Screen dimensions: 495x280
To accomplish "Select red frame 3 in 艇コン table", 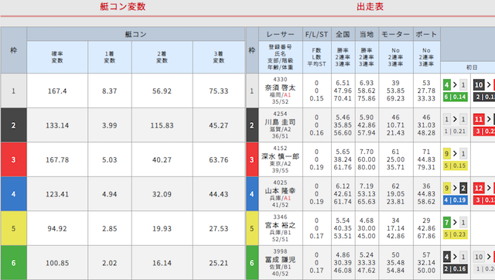I will coord(14,160).
